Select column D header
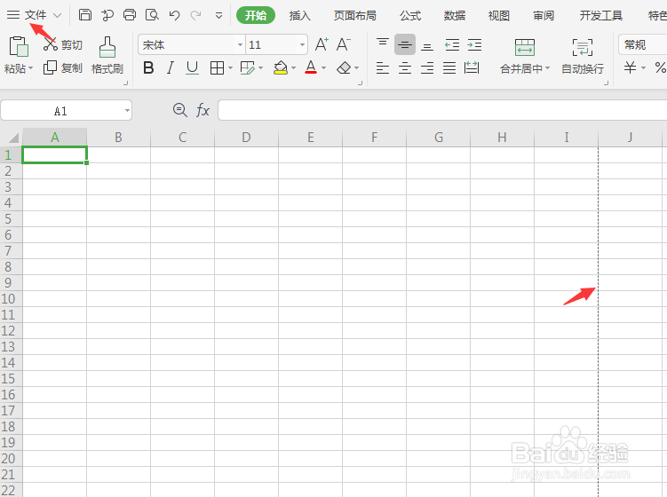 (x=246, y=138)
